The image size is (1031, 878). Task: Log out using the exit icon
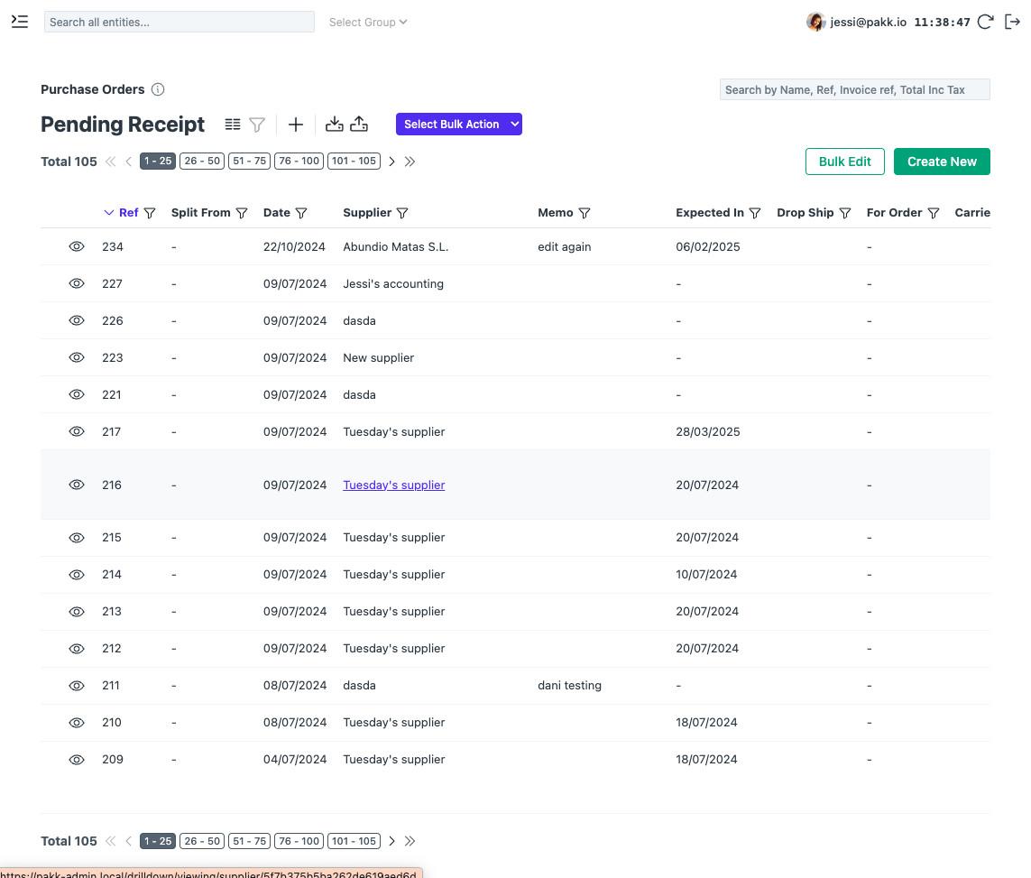point(1012,22)
